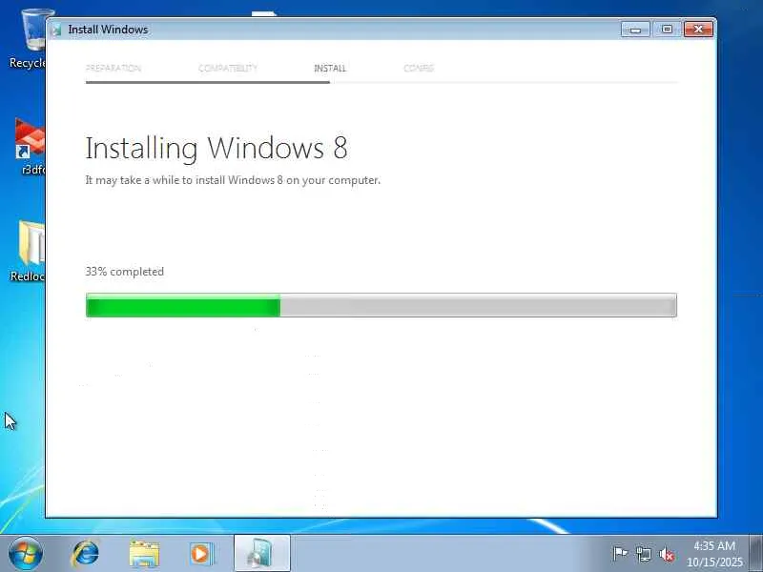Open the Start menu orb
Screen dimensions: 763x572
pyautogui.click(x=26, y=554)
